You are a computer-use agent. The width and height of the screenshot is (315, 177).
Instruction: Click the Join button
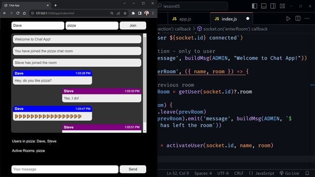pyautogui.click(x=133, y=26)
